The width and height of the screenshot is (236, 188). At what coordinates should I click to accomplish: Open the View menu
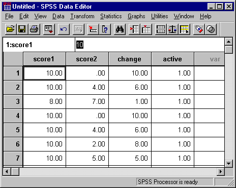[x=40, y=16]
